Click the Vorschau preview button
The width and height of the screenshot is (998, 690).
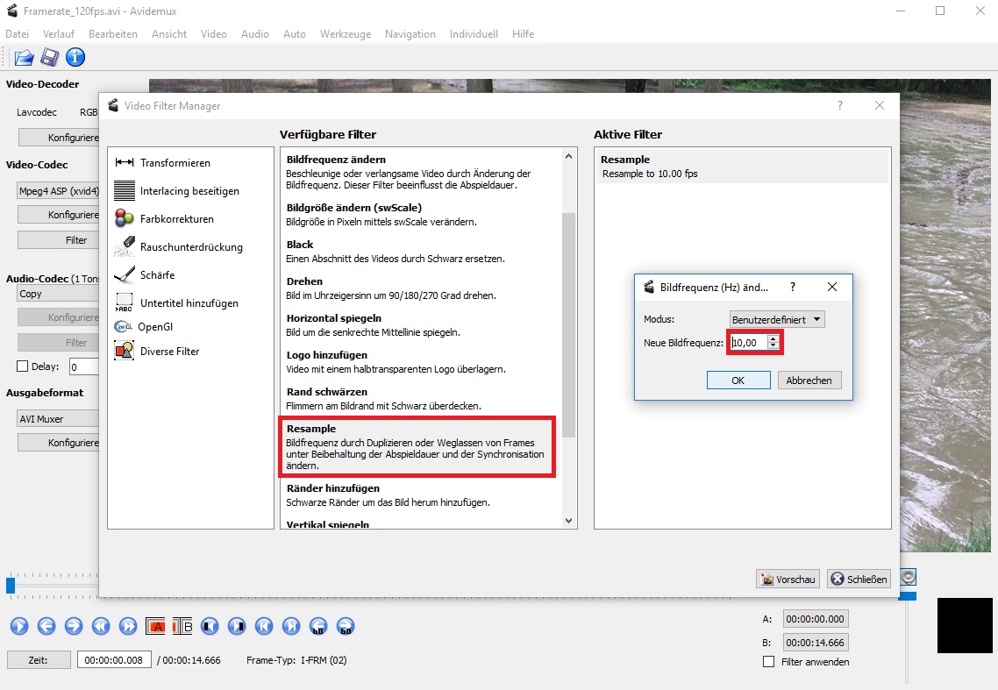788,580
